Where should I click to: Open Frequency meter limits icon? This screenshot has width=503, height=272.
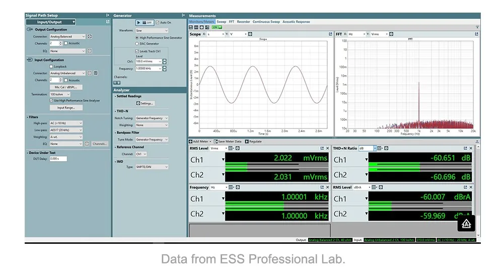point(231,187)
